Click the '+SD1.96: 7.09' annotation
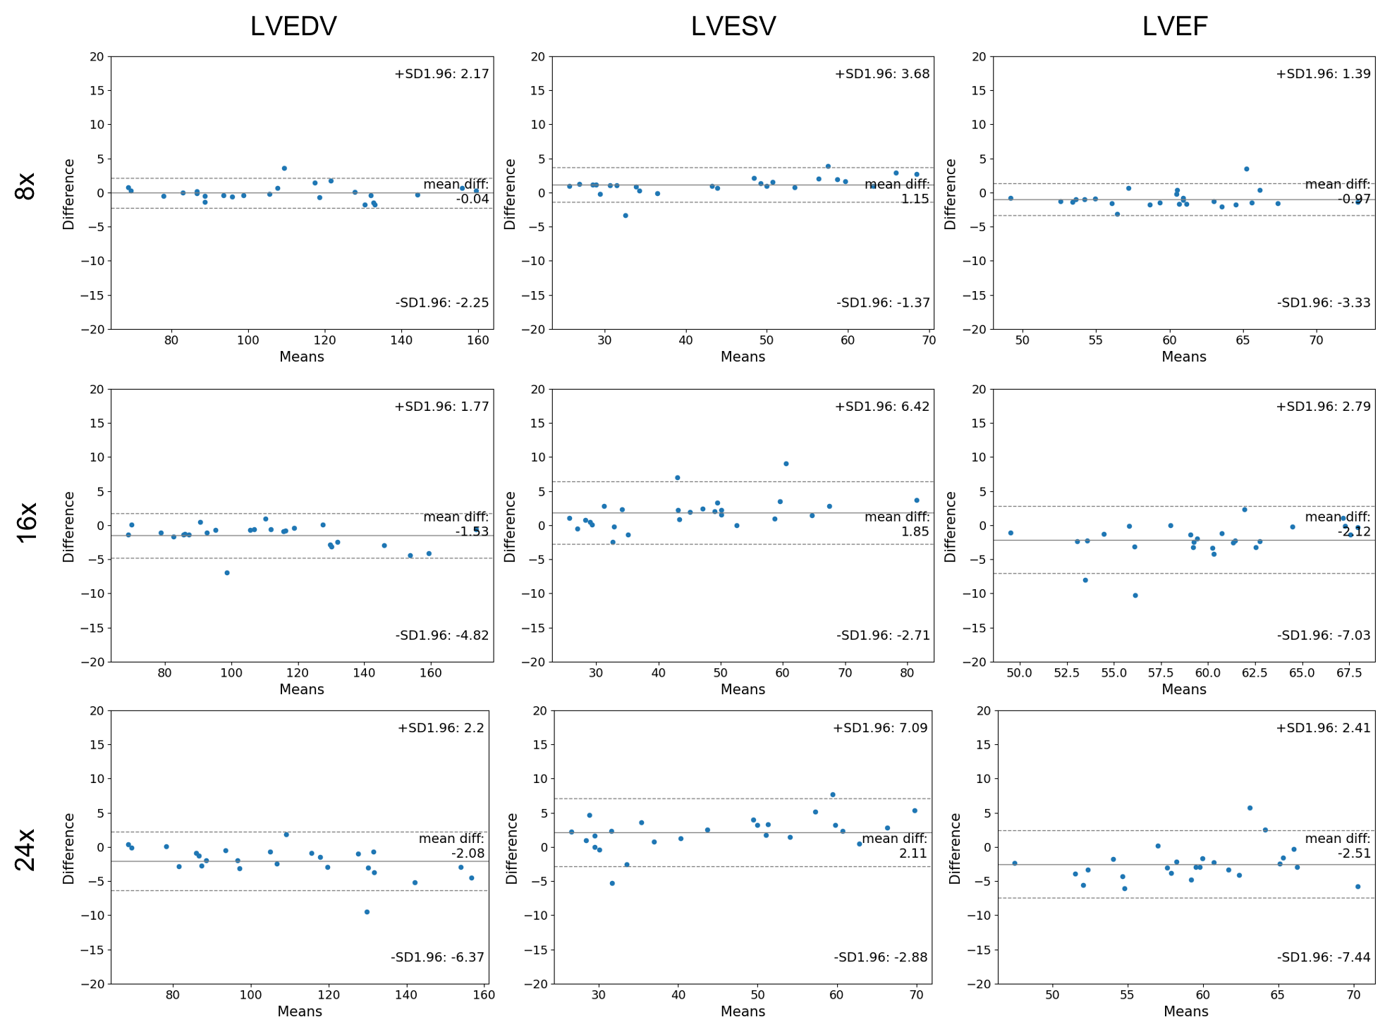 880,728
